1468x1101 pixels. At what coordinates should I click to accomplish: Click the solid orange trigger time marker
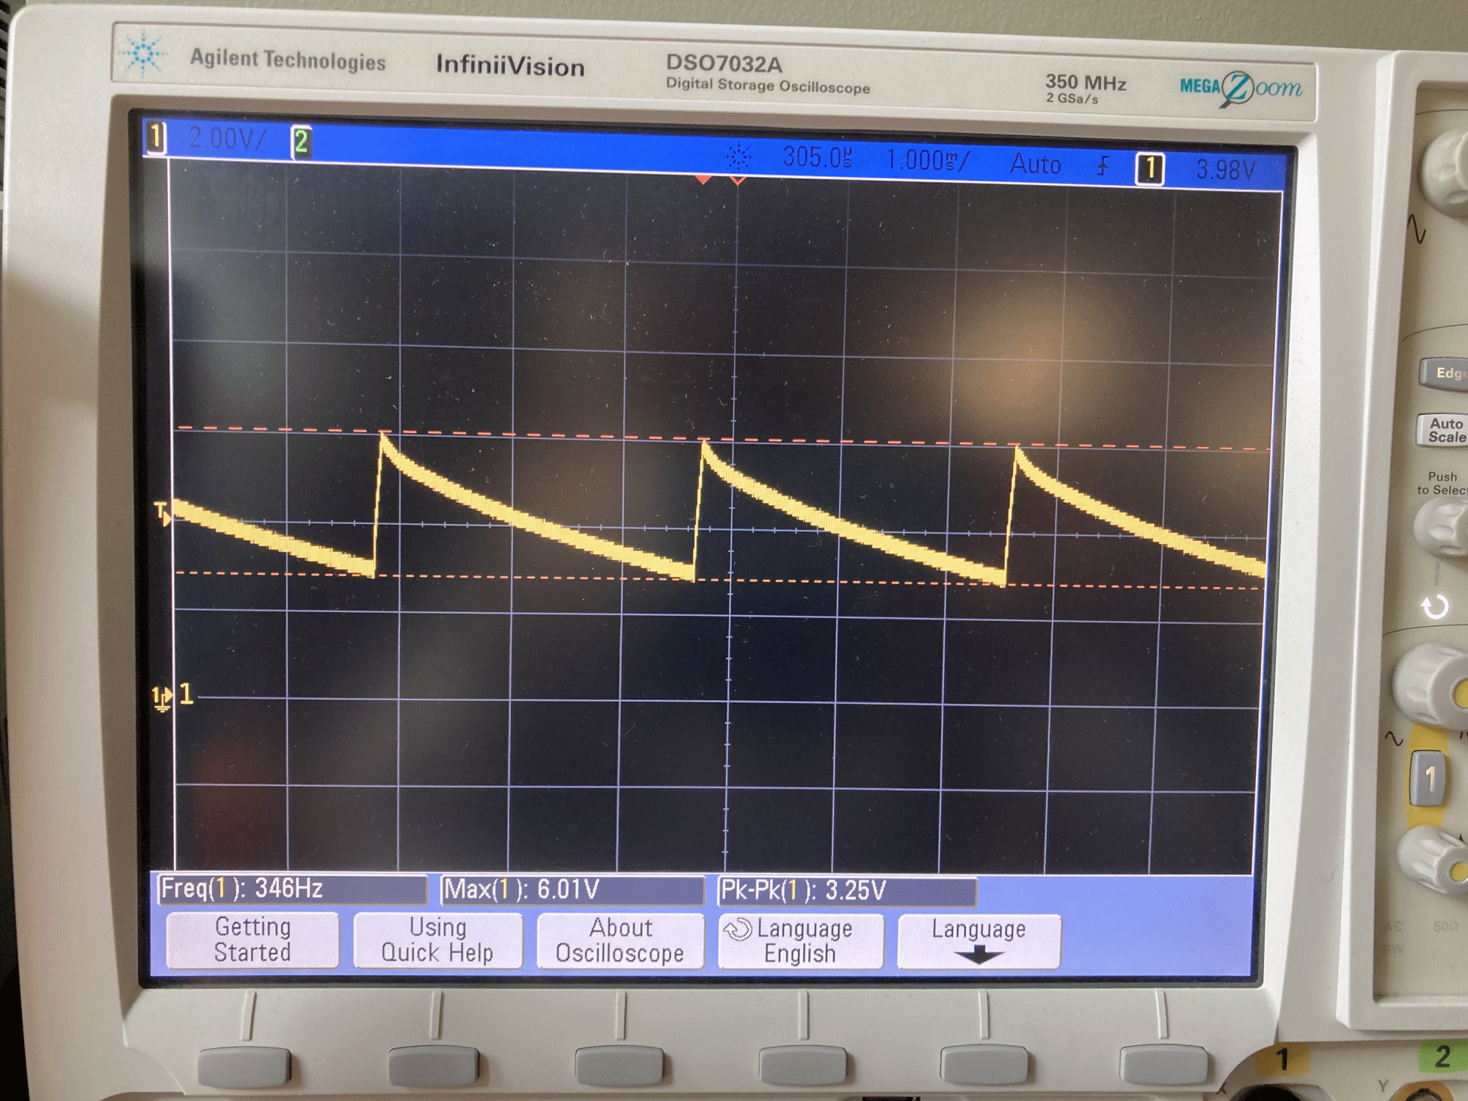pyautogui.click(x=704, y=179)
